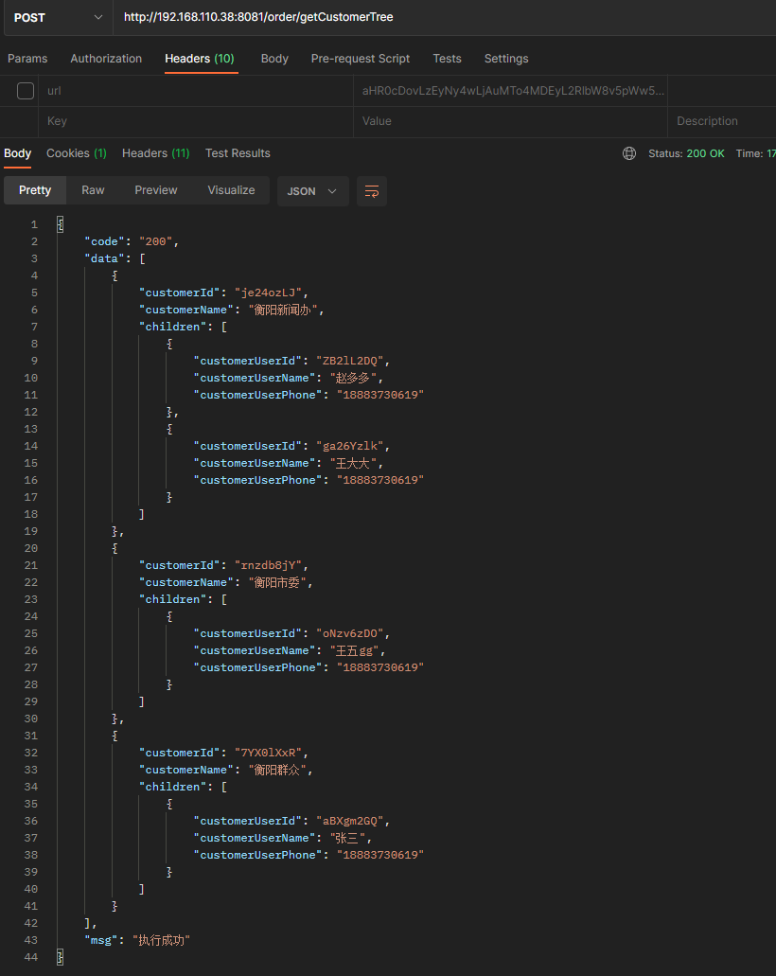Viewport: 776px width, 976px height.
Task: Open the JSON format dropdown
Action: pyautogui.click(x=313, y=191)
